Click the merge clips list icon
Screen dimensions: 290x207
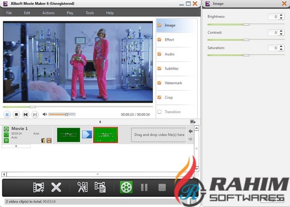[x=100, y=187]
